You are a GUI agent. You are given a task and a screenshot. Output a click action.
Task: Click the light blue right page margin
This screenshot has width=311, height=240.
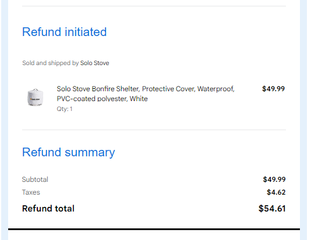303,120
